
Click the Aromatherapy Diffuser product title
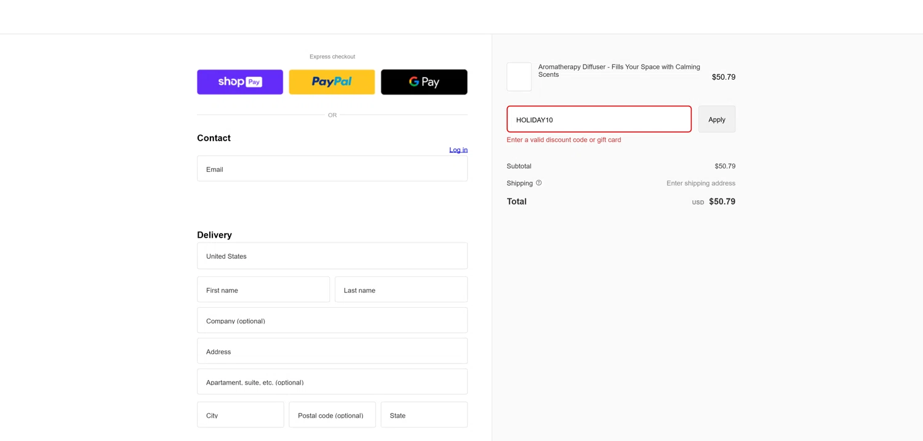pyautogui.click(x=619, y=71)
